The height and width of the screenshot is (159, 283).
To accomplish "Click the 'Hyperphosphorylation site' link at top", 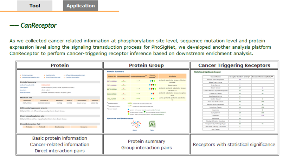I will [x=31, y=77].
